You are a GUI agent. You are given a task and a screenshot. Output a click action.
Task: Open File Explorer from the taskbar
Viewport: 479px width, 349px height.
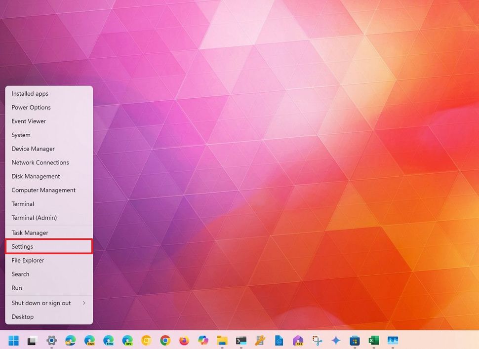pos(222,341)
